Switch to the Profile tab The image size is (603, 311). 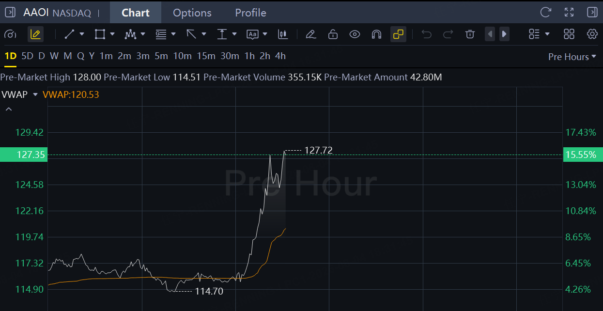point(250,13)
